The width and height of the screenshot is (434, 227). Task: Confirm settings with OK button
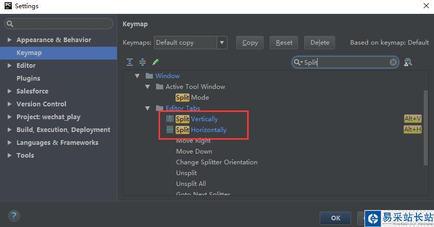click(x=336, y=218)
